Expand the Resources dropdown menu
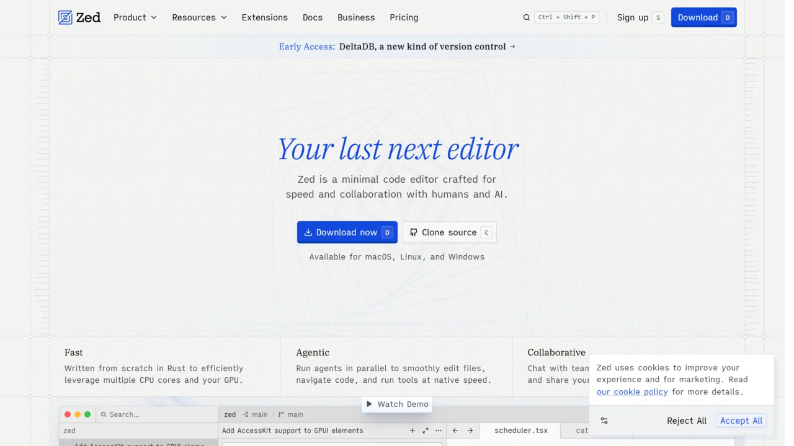Viewport: 794px width, 446px height. (x=200, y=17)
